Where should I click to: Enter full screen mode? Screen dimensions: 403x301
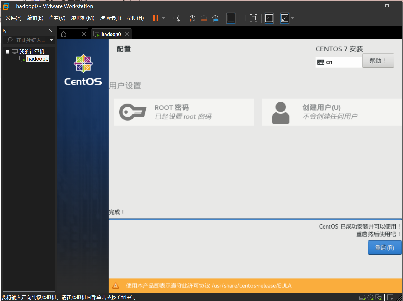(253, 18)
